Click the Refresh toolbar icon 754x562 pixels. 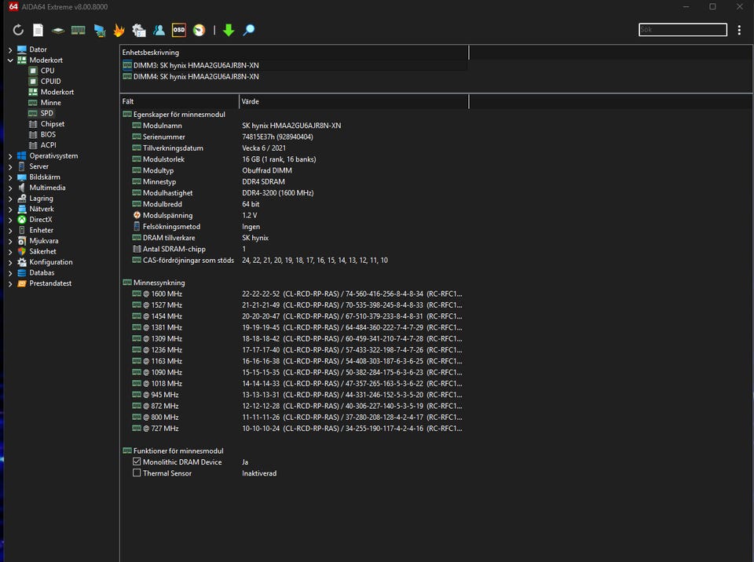[18, 31]
